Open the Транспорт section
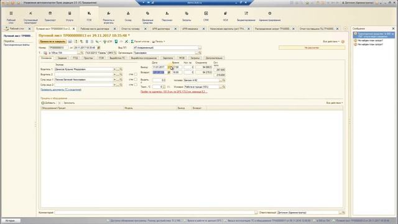Screen dimensions: 398x224 [x=50, y=17]
